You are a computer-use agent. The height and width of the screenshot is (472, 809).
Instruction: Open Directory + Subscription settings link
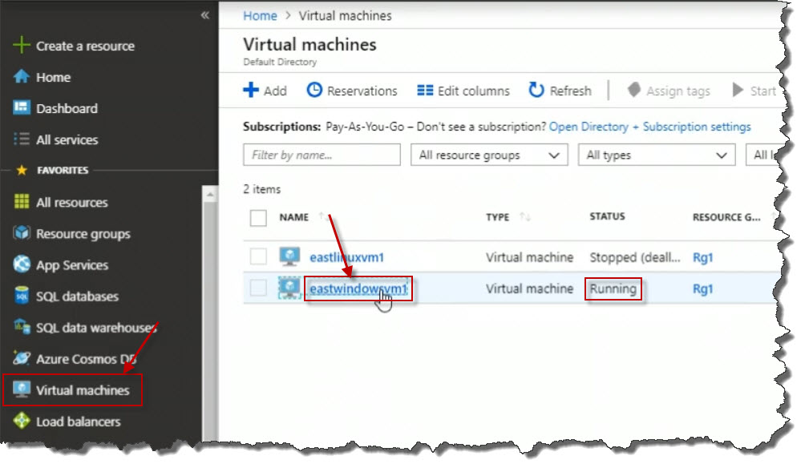(649, 127)
